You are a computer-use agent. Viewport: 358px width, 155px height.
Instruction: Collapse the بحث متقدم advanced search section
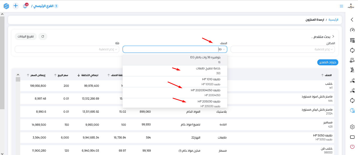pos(333,37)
